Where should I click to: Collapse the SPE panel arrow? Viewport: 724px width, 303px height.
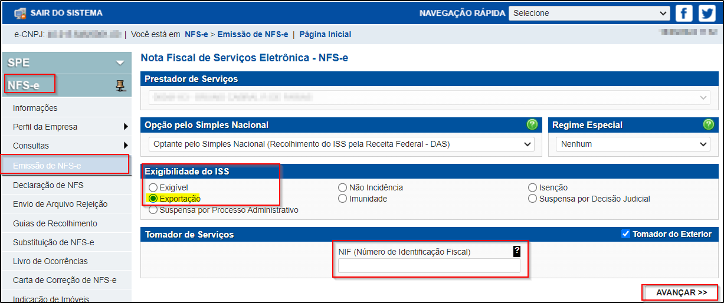click(x=120, y=62)
